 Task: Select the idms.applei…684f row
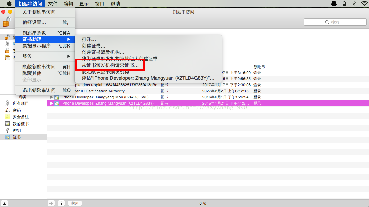pyautogui.click(x=208, y=85)
